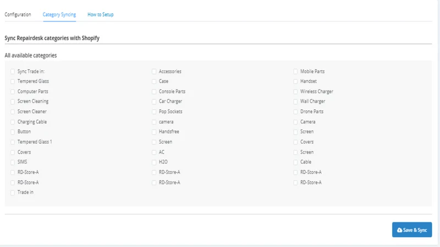
Task: Click the Drone Parts label
Action: [x=312, y=111]
